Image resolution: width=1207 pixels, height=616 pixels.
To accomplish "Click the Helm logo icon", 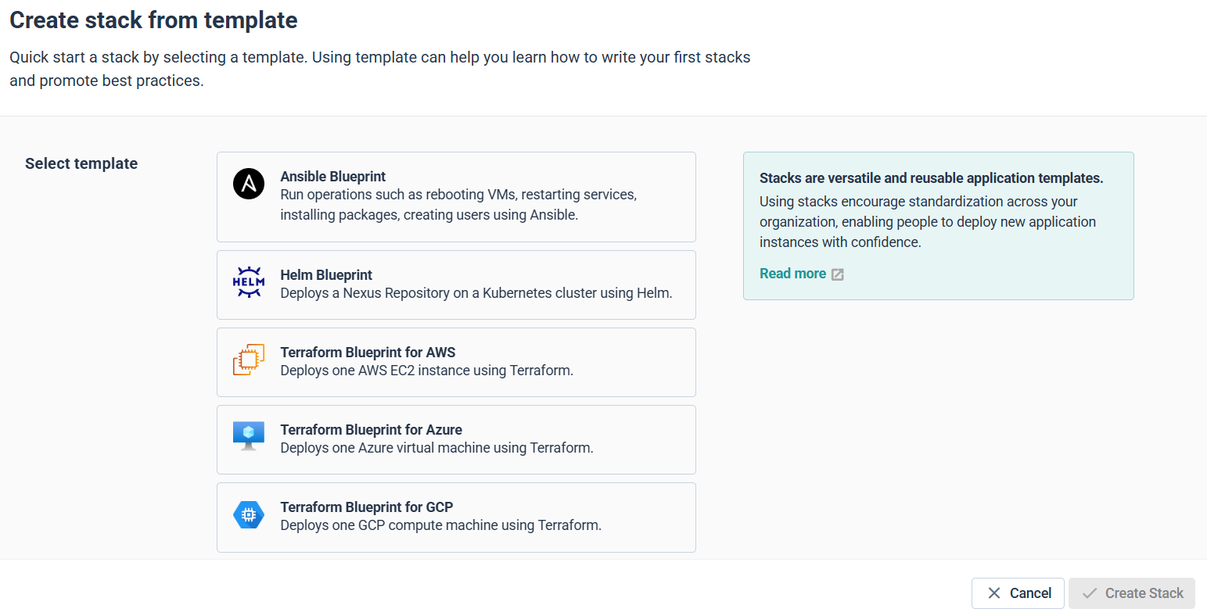I will point(249,282).
